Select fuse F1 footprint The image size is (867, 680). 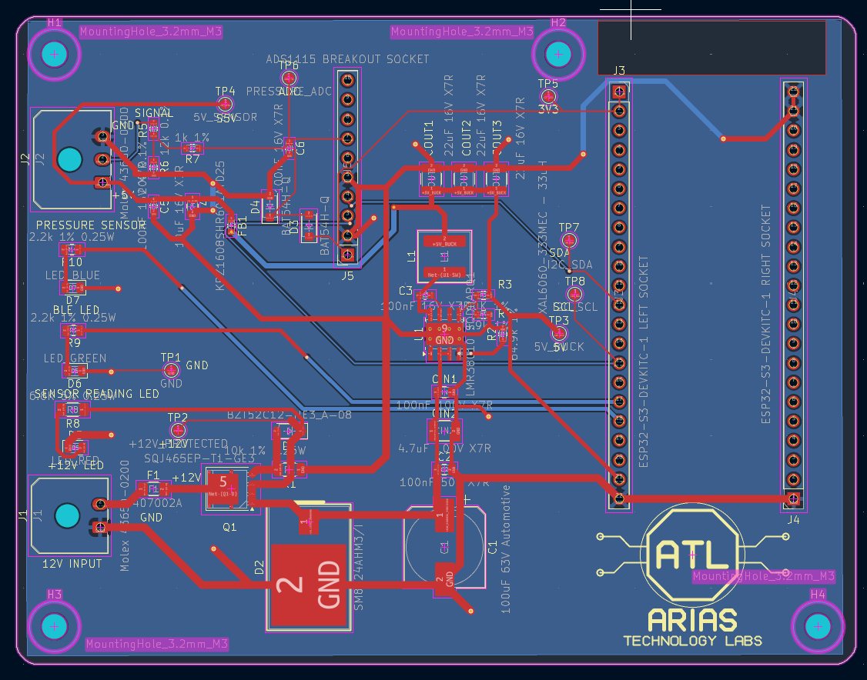coord(154,489)
